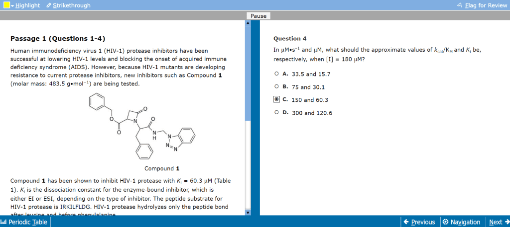This screenshot has height=227, width=510.
Task: Click the passage scrollbar down arrow
Action: pyautogui.click(x=248, y=212)
